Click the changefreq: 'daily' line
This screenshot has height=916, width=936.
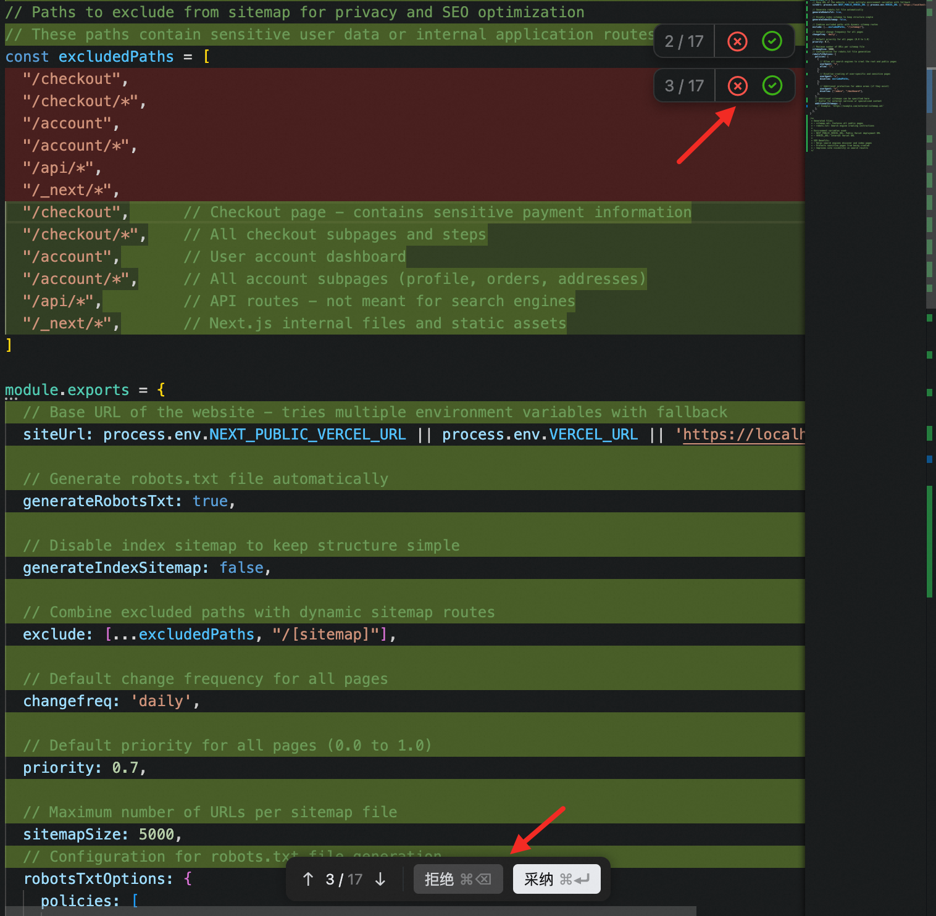111,701
